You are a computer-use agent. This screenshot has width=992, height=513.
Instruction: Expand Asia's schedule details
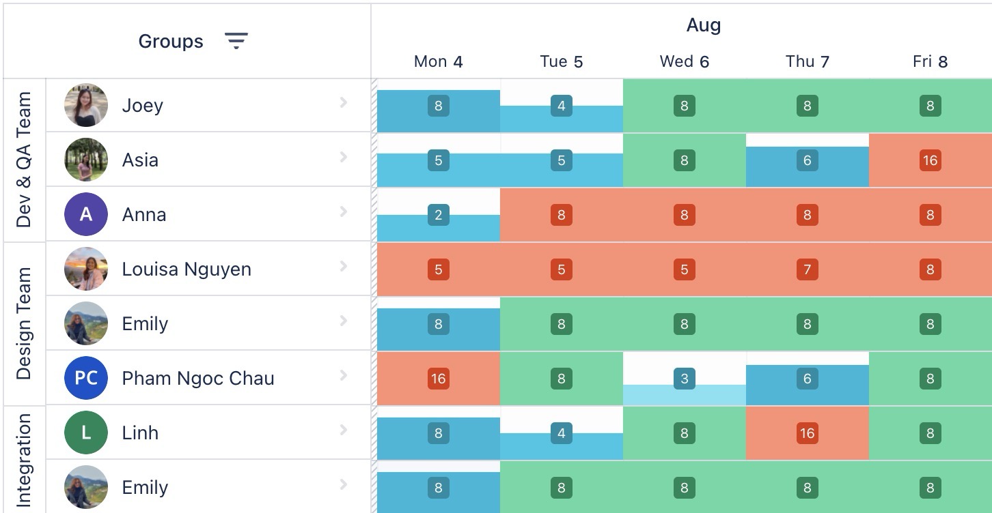point(344,159)
